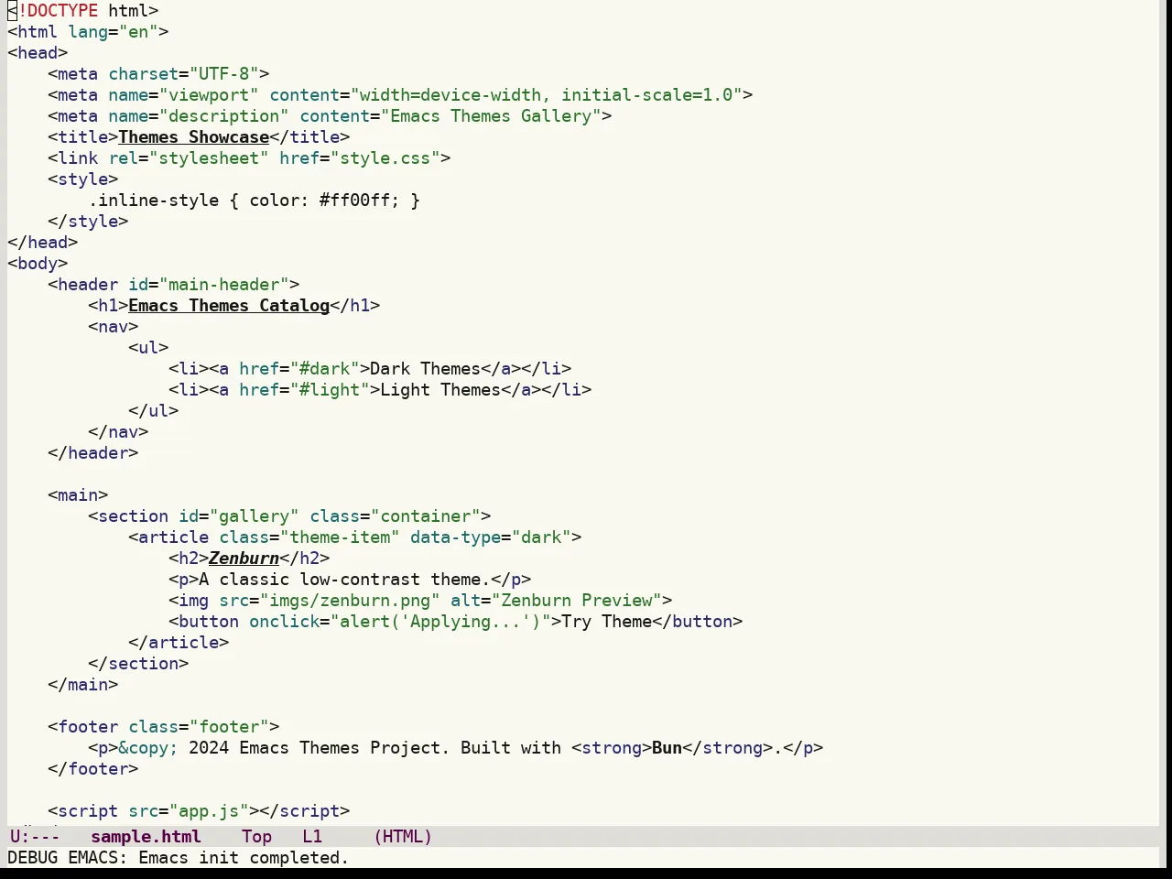Click the U:--- buffer status indicator
The width and height of the screenshot is (1172, 879).
coord(35,837)
